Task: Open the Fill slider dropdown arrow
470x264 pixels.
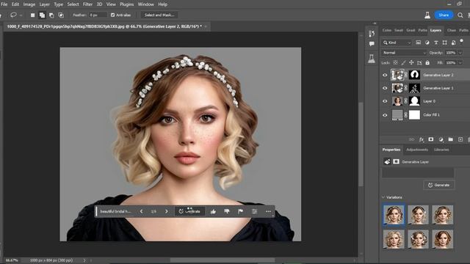Action: [460, 62]
